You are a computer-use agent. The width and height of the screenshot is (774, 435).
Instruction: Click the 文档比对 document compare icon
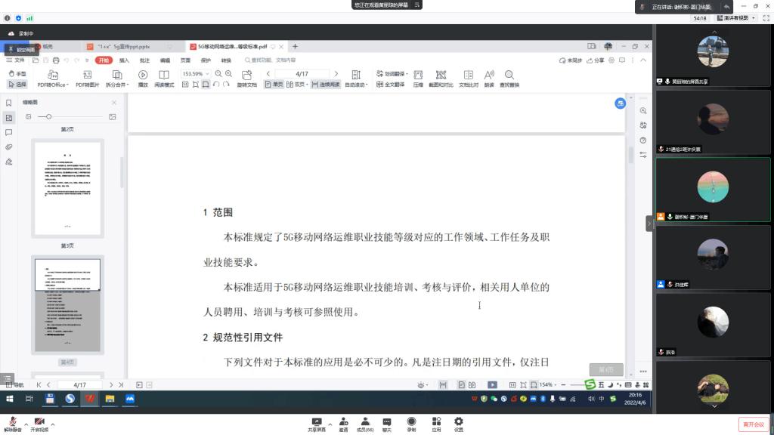pyautogui.click(x=469, y=75)
